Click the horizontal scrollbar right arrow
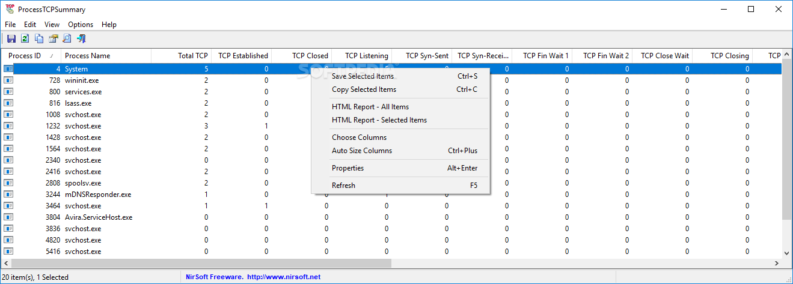The height and width of the screenshot is (284, 793). (777, 263)
